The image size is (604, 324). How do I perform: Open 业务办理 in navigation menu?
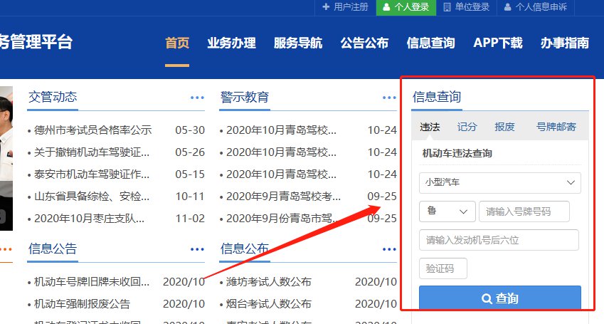point(231,43)
